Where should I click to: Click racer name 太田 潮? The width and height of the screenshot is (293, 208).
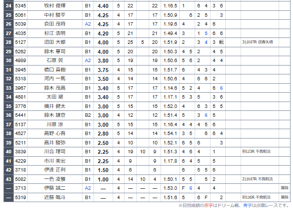tap(55, 97)
